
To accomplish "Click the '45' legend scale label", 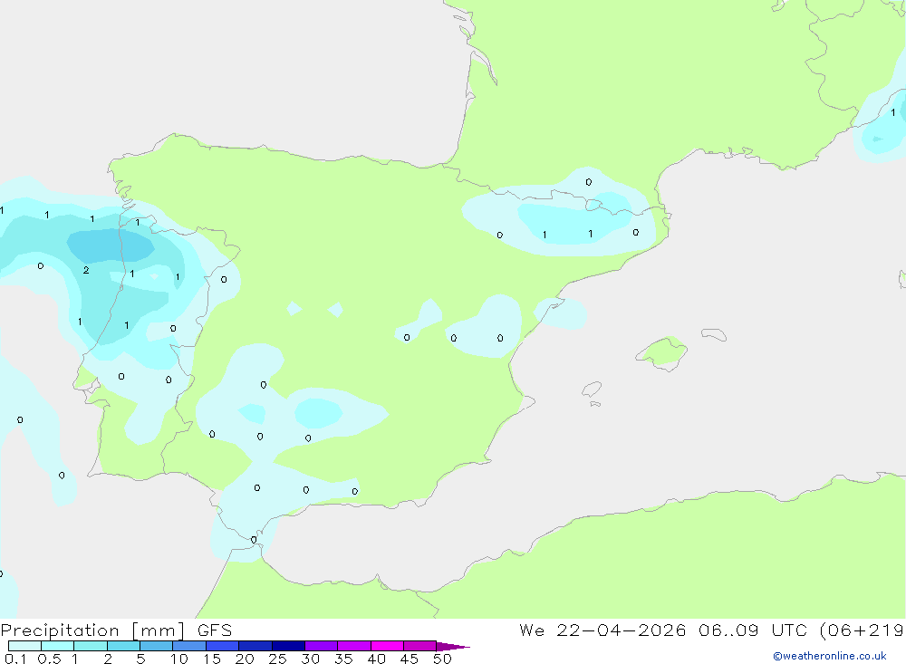I will 410,659.
